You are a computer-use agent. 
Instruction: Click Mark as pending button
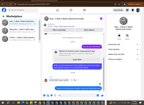click(59, 30)
